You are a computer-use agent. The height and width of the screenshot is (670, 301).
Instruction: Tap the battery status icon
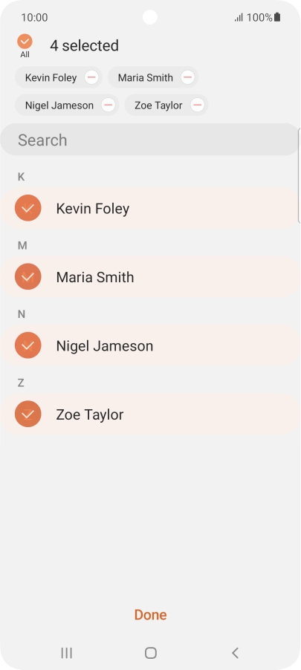(x=277, y=17)
